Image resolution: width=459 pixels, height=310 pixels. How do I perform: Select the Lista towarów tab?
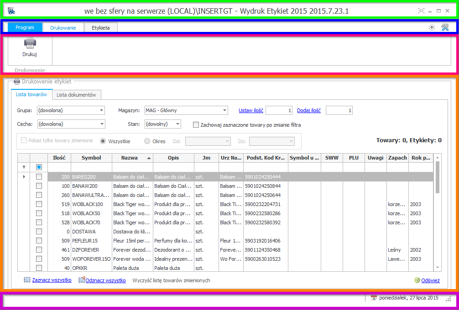coord(31,94)
